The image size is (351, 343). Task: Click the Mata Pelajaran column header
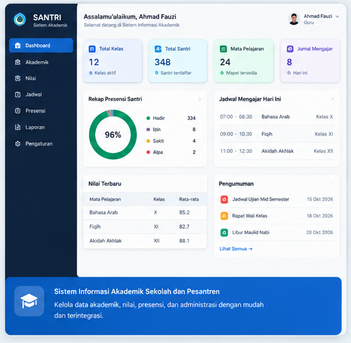(x=105, y=199)
